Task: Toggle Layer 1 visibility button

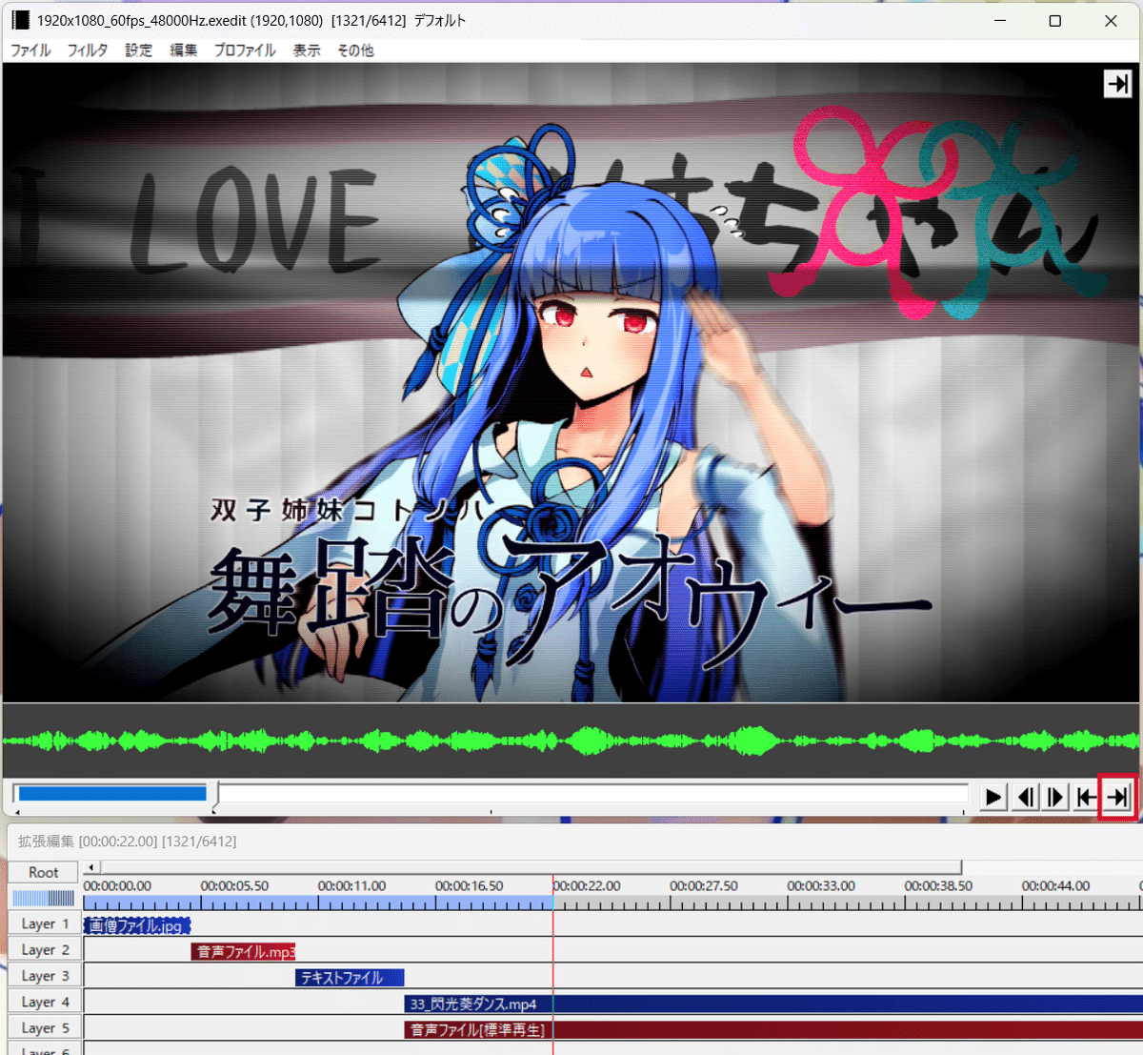Action: coord(45,923)
